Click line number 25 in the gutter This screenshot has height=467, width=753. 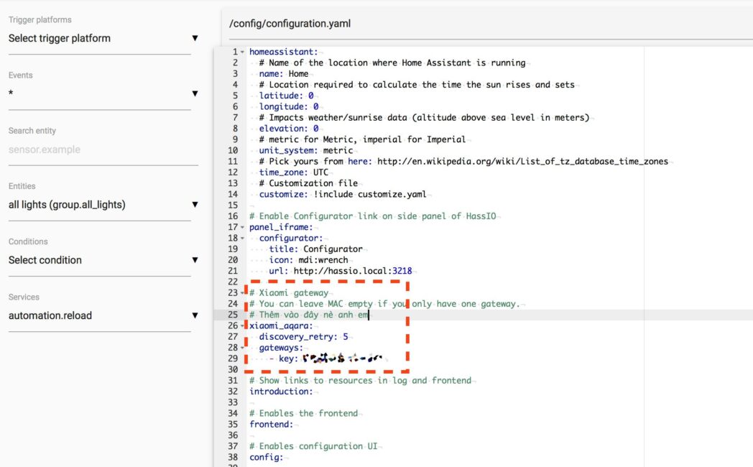233,315
